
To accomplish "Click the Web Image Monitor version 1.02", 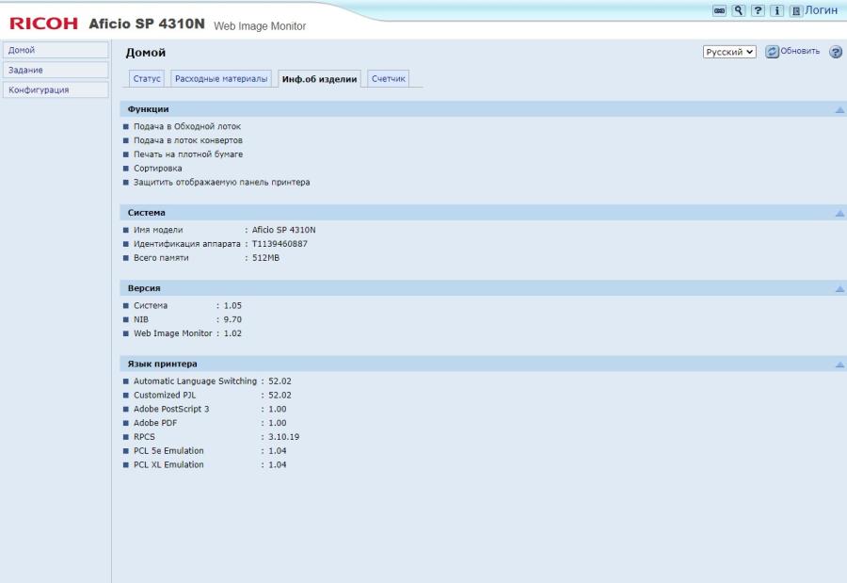I will (x=232, y=333).
